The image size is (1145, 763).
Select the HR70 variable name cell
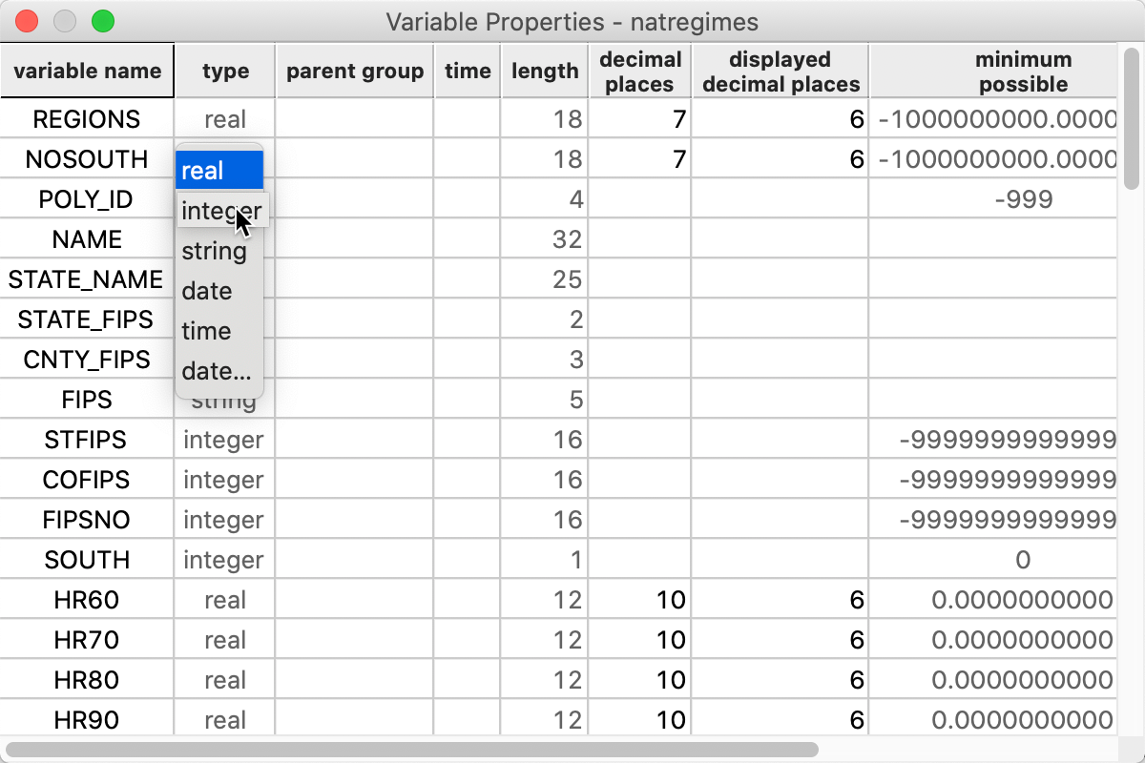pos(87,640)
